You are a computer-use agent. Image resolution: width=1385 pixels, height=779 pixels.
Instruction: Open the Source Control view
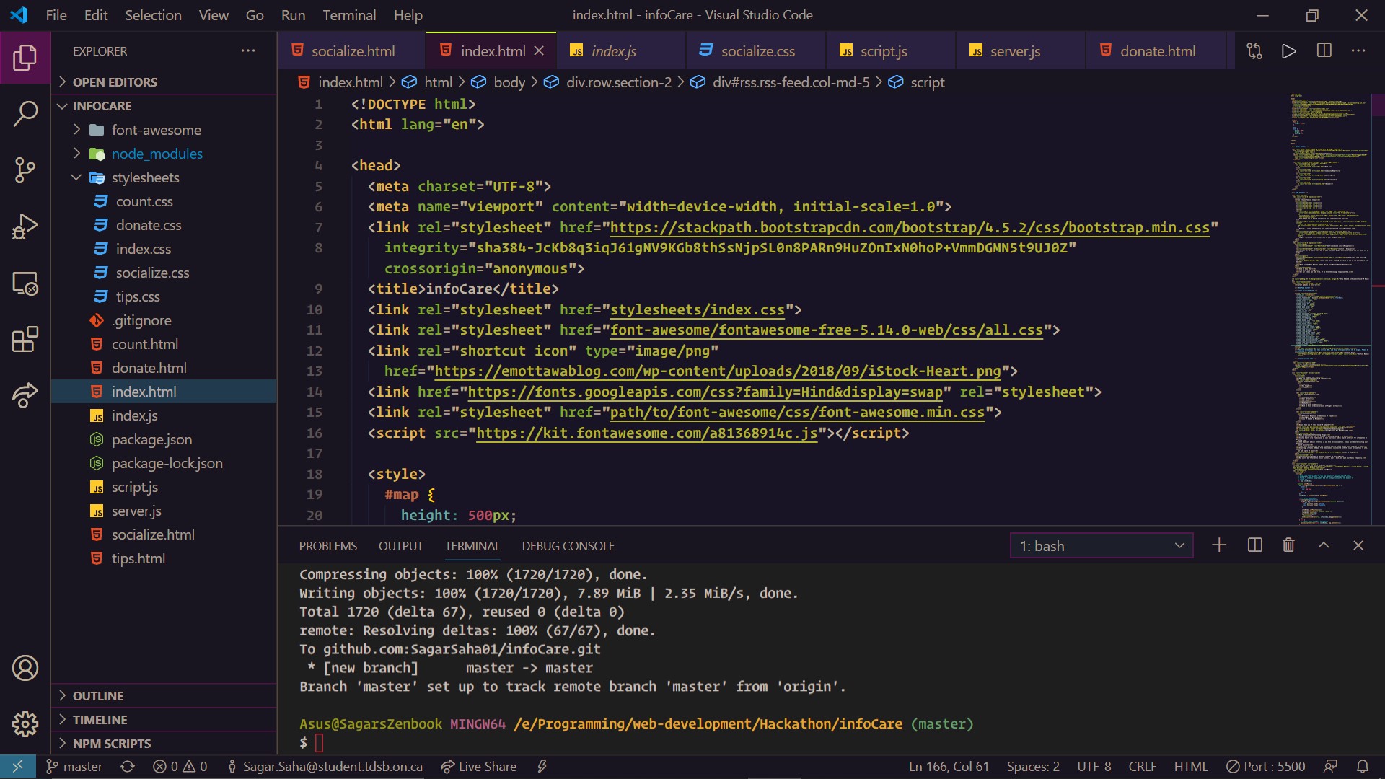point(25,170)
